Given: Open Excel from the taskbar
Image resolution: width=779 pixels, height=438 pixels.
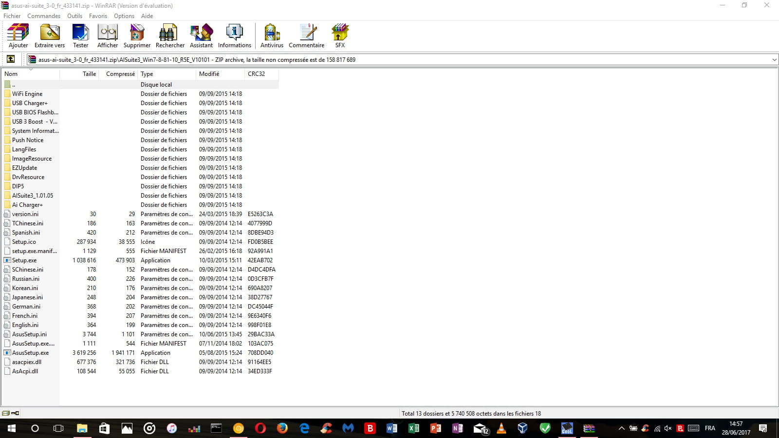Looking at the screenshot, I should click(x=413, y=428).
